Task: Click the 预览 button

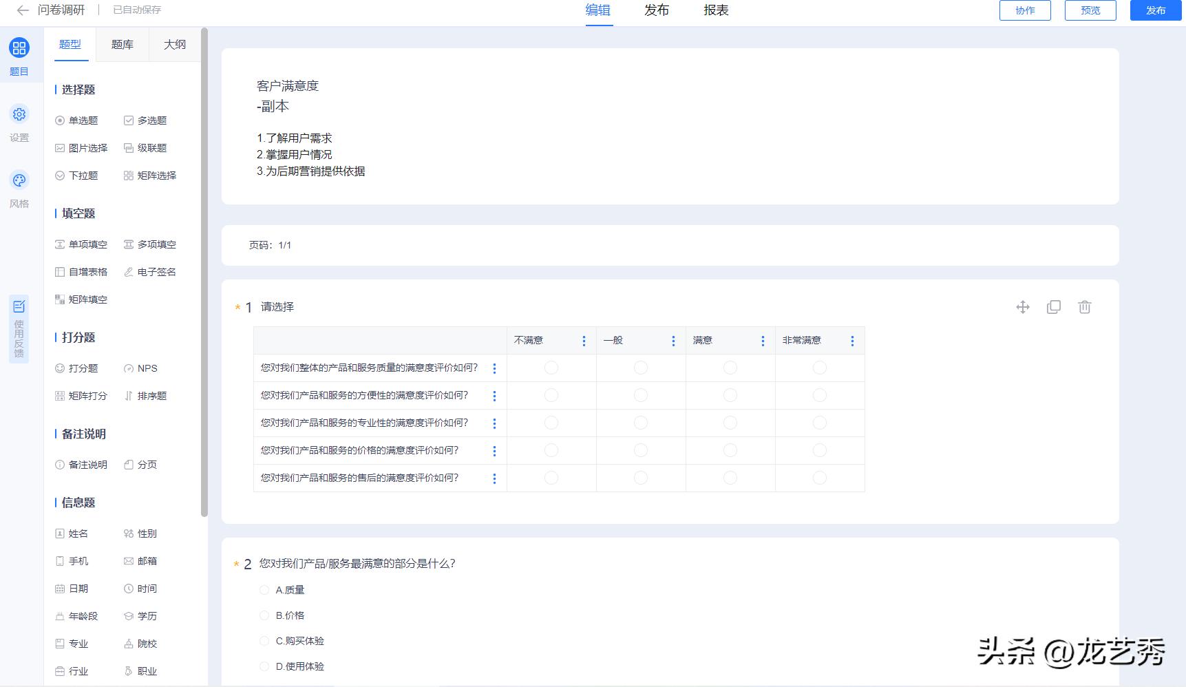Action: tap(1090, 10)
